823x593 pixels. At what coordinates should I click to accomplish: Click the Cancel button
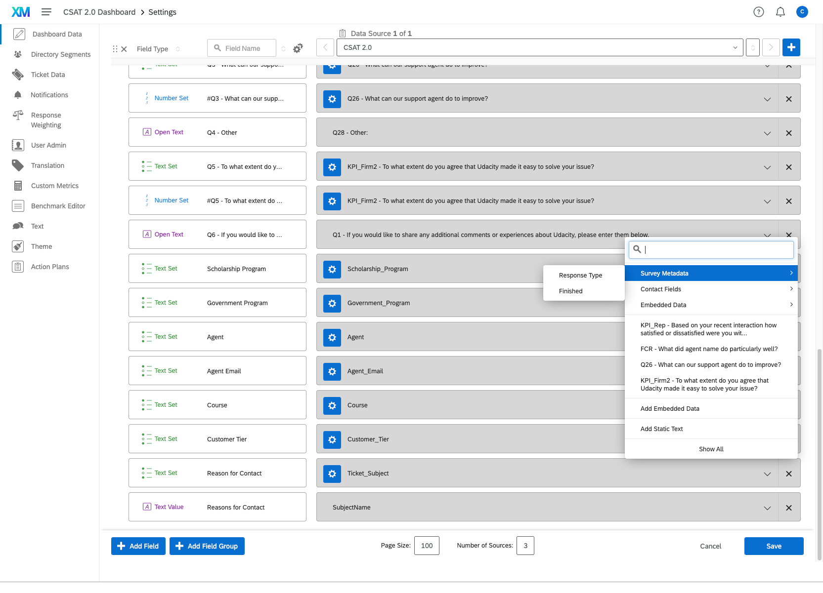[x=710, y=546]
